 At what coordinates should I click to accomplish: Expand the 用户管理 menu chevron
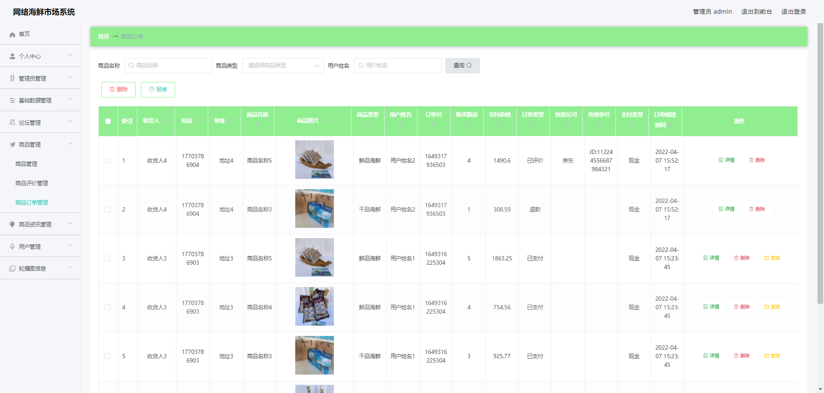pos(70,246)
